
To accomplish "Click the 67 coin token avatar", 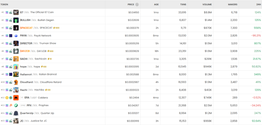I will [x=16, y=12].
